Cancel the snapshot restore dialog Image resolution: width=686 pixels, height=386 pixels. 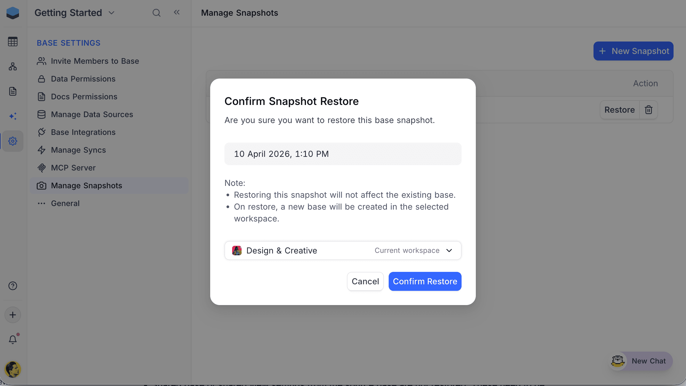point(365,281)
